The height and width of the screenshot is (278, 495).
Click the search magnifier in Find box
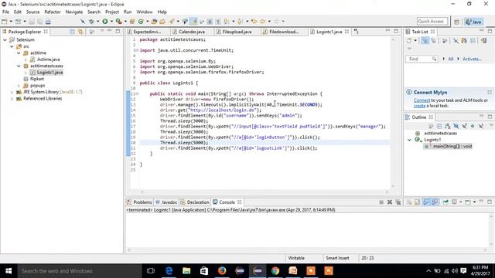(434, 59)
